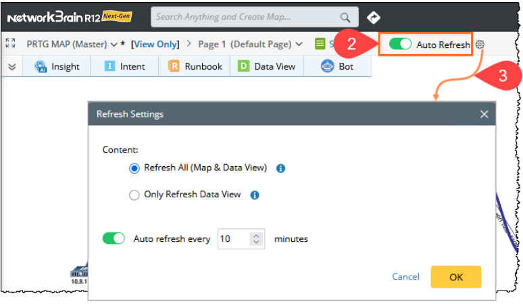Click the refresh minutes number field

click(x=234, y=238)
